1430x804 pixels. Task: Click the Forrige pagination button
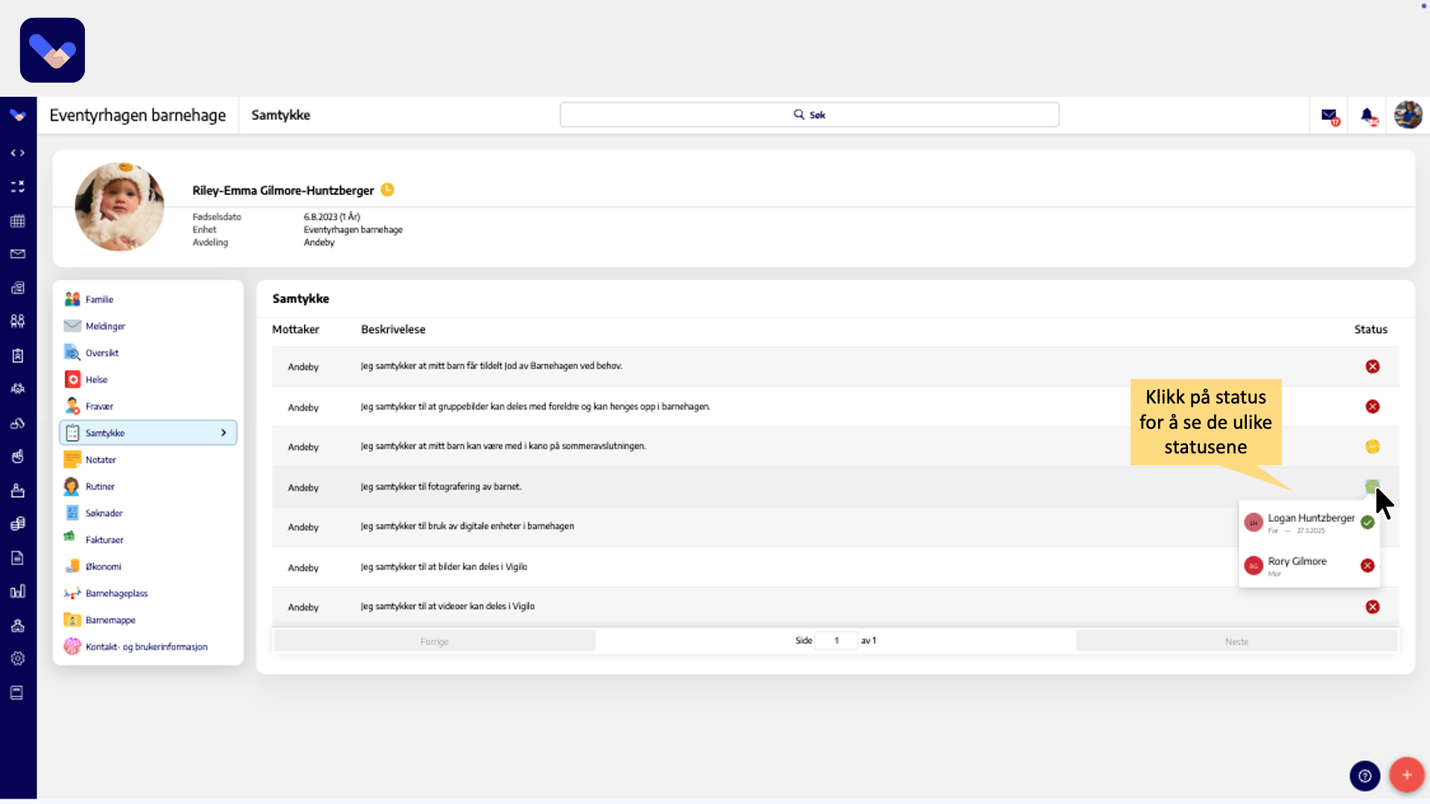434,642
